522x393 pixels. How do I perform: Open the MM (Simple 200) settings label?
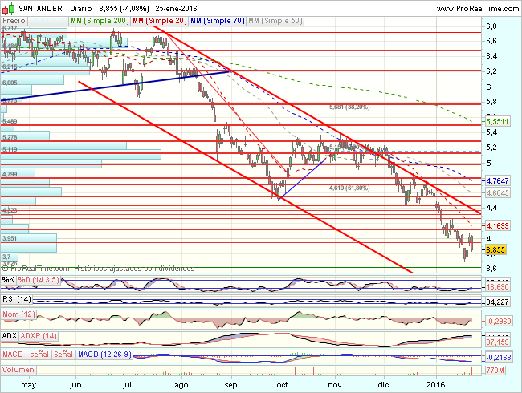(x=100, y=21)
